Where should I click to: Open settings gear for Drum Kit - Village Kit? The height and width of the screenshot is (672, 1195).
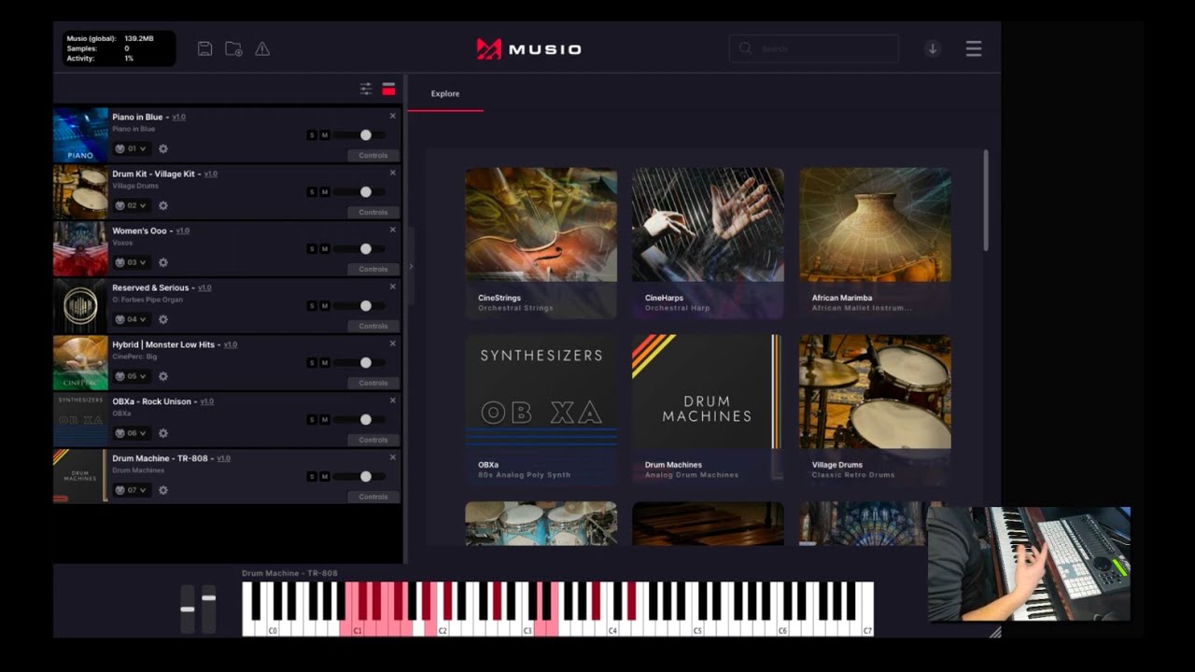click(163, 205)
